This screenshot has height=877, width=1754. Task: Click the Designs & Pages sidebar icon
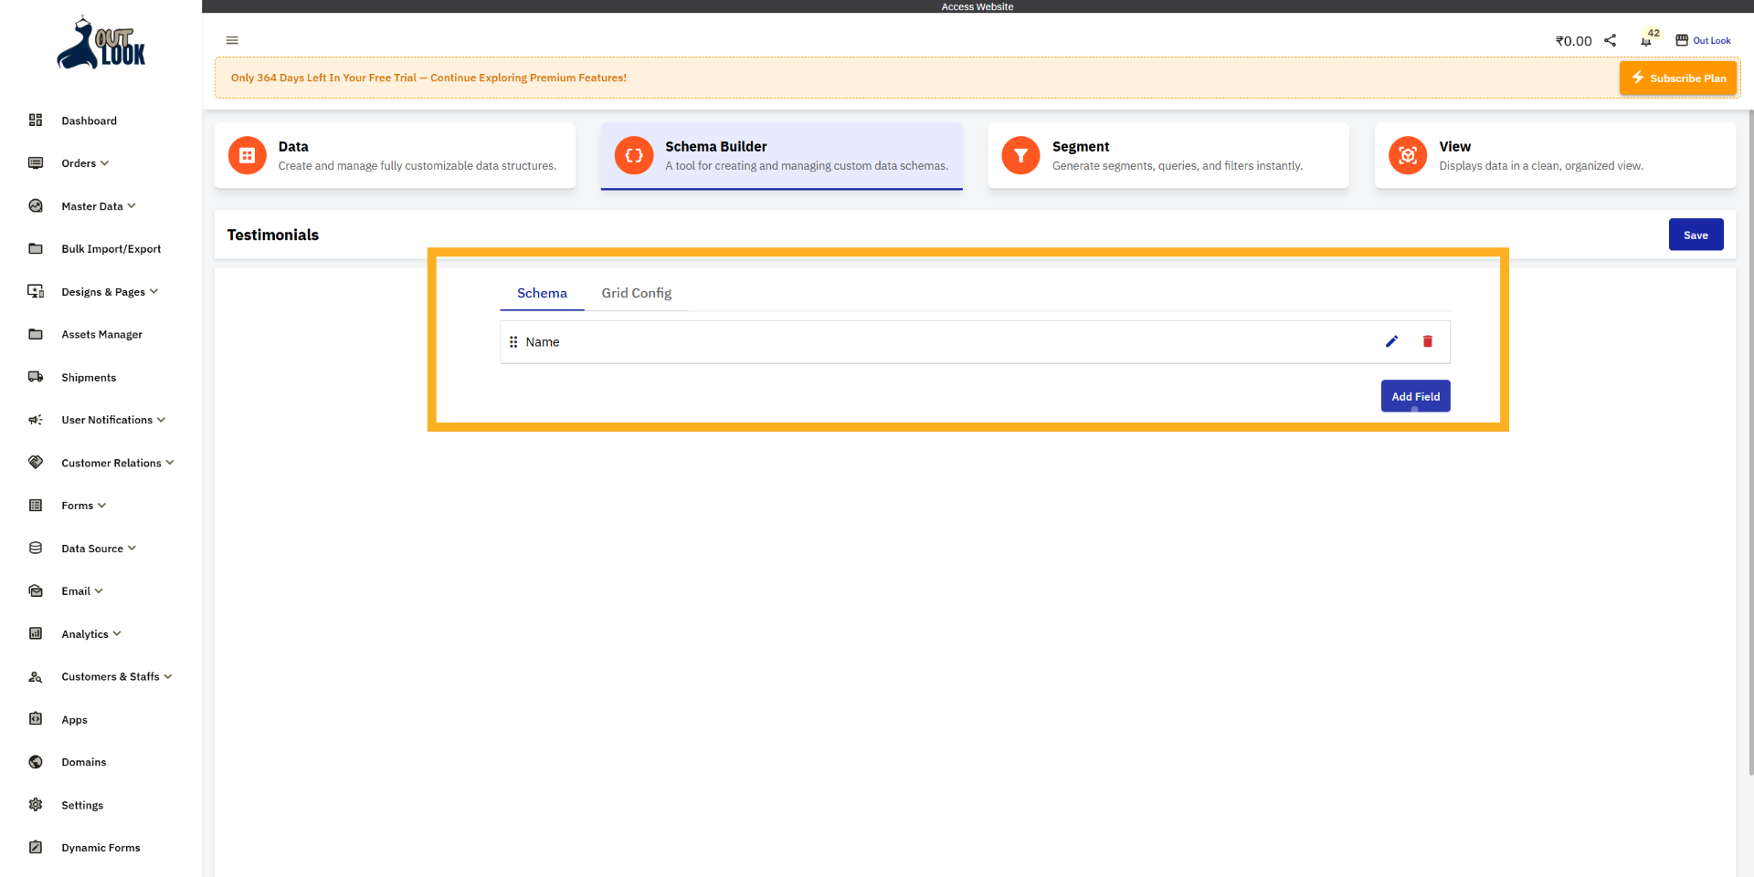tap(36, 291)
